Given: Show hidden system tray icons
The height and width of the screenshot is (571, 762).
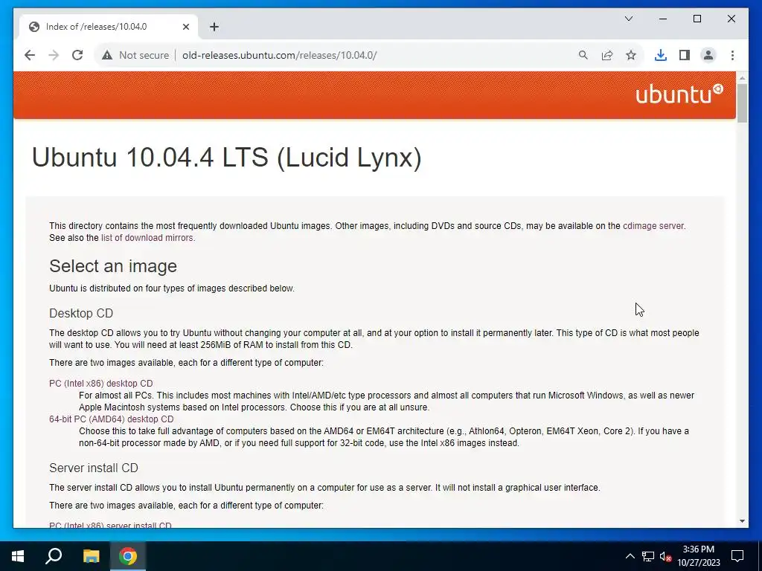Looking at the screenshot, I should (x=630, y=556).
